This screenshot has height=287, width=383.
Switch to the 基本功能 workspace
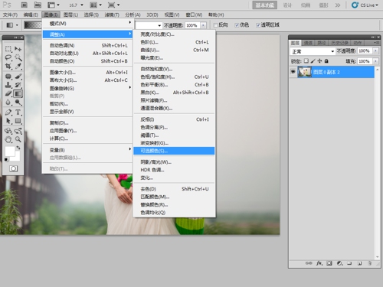[x=265, y=5]
